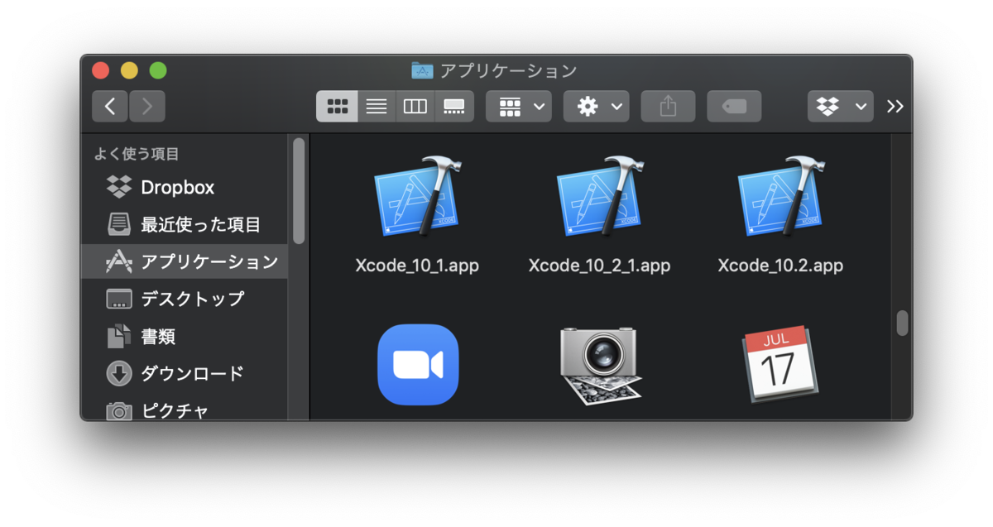Viewport: 993px width, 527px height.
Task: Open 最近使った項目 in the sidebar
Action: (185, 224)
